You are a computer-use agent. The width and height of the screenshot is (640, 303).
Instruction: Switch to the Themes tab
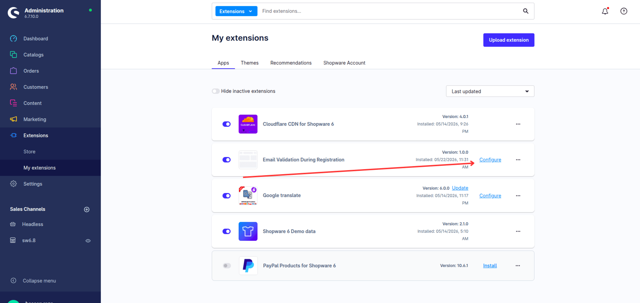(250, 63)
